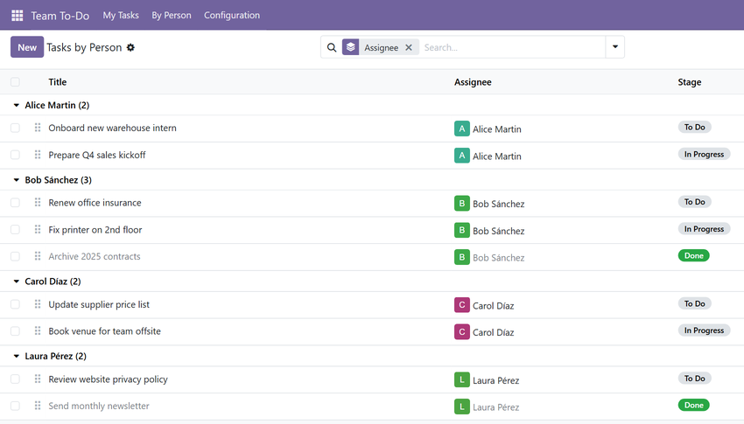
Task: Click Carol Díaz avatar on Book venue row
Action: pos(461,331)
